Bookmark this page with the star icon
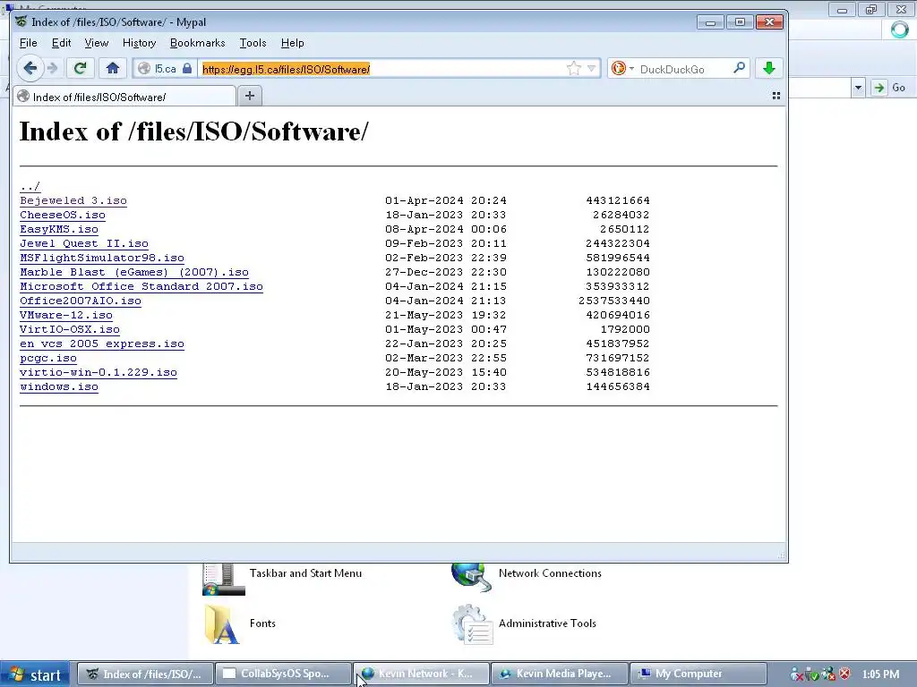Screen dimensions: 917x687 click(574, 68)
